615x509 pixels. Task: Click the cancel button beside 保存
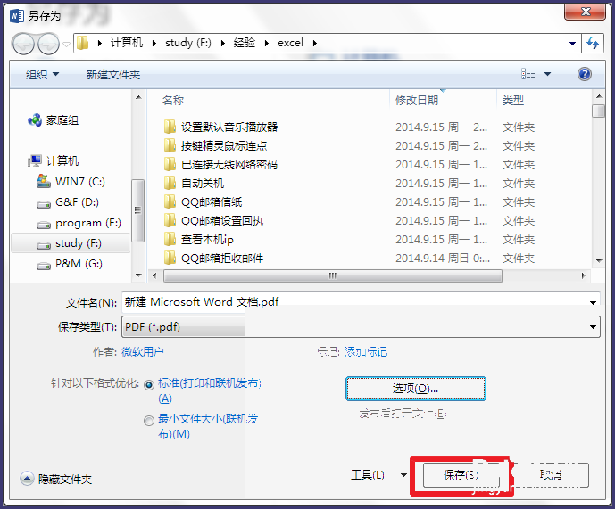(x=551, y=475)
